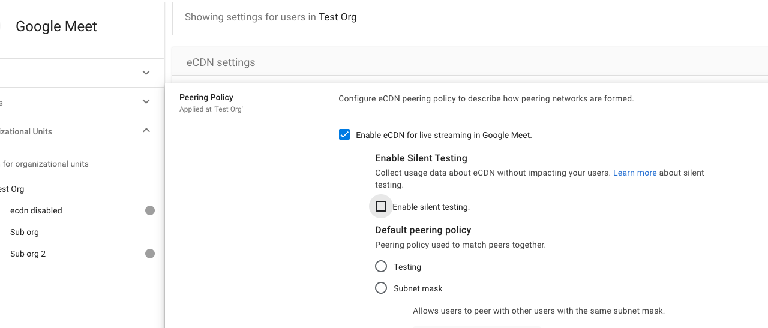Click the Configure eCDN peering policy description text
The height and width of the screenshot is (328, 768).
click(486, 98)
